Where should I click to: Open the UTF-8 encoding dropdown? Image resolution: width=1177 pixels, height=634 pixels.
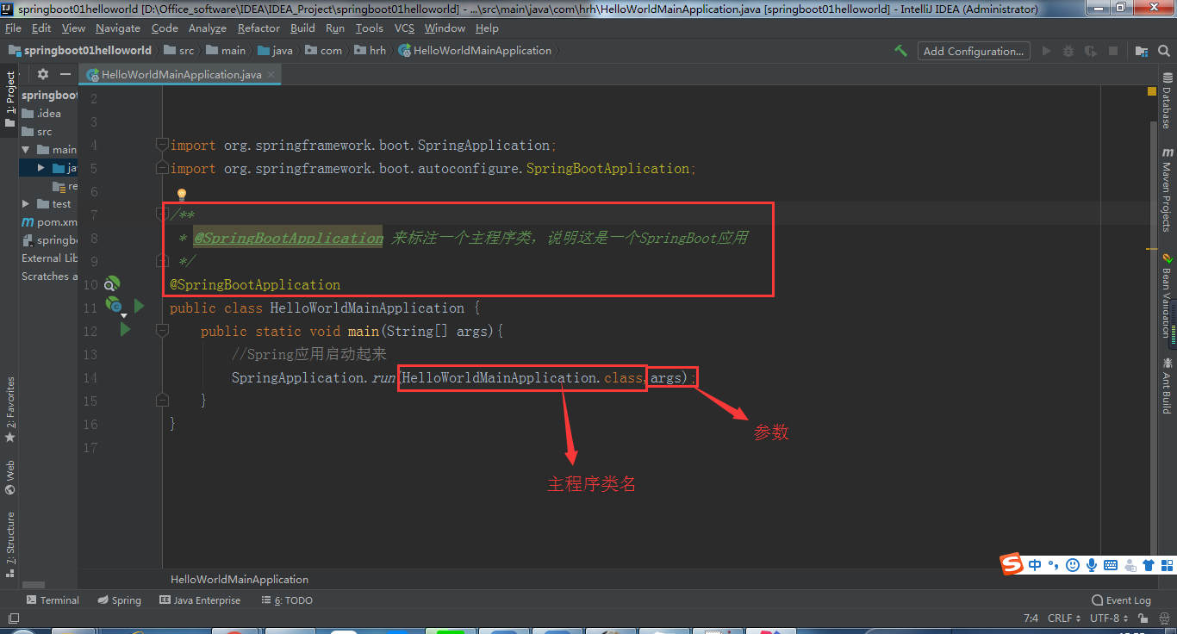click(x=1109, y=618)
